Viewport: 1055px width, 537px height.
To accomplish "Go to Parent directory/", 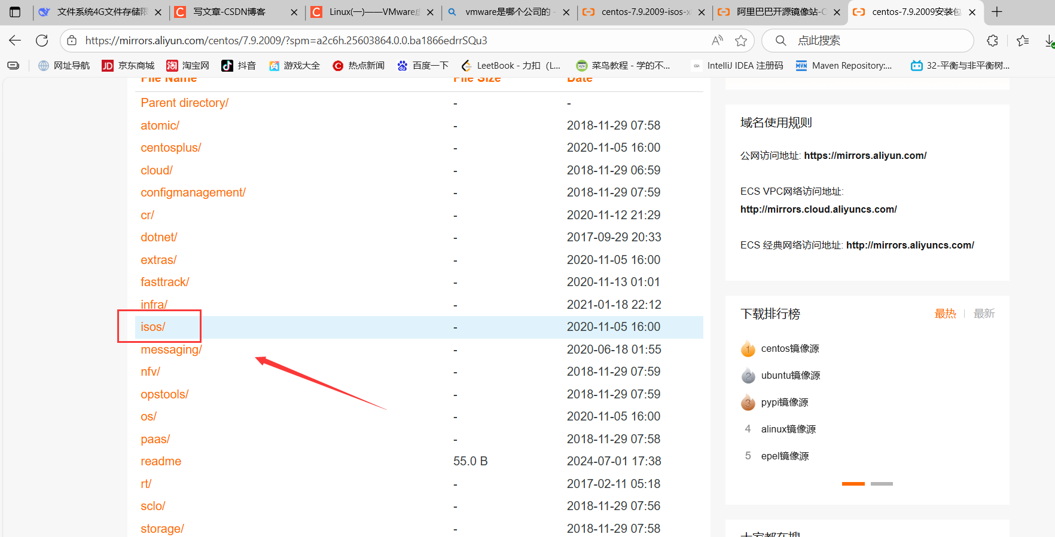I will [x=185, y=103].
